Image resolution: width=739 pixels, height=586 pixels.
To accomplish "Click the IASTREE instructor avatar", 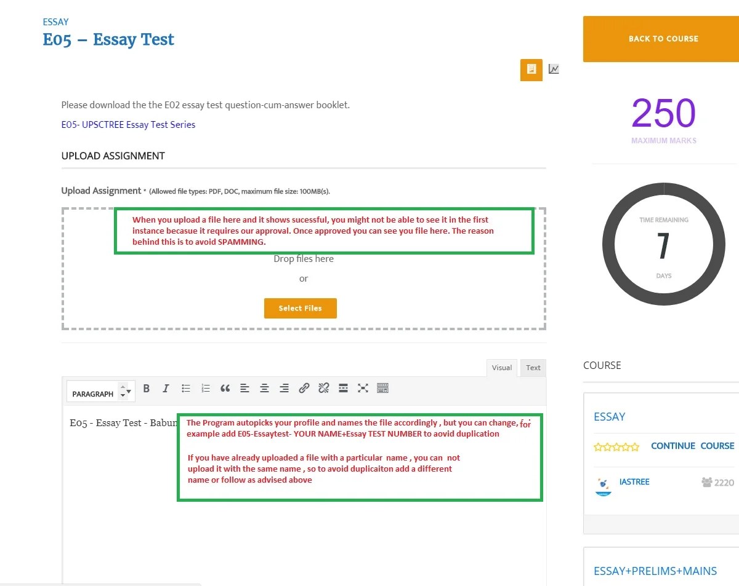I will tap(604, 485).
